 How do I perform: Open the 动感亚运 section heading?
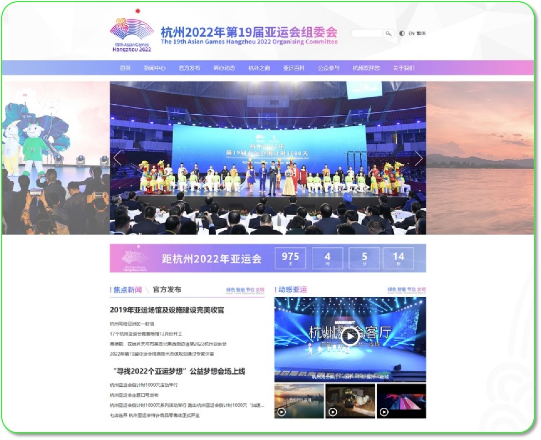click(x=292, y=290)
